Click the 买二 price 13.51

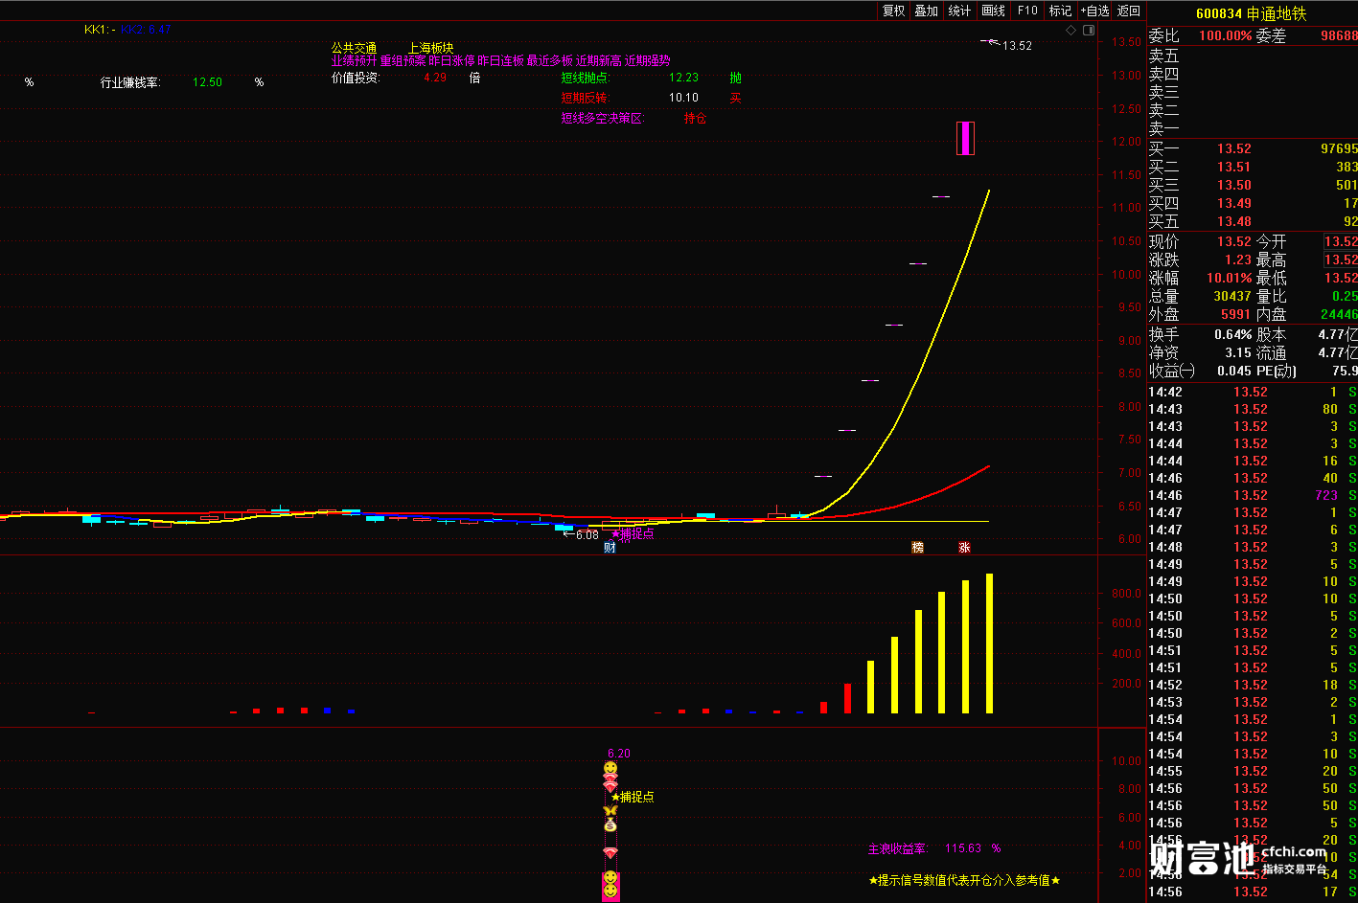1234,167
